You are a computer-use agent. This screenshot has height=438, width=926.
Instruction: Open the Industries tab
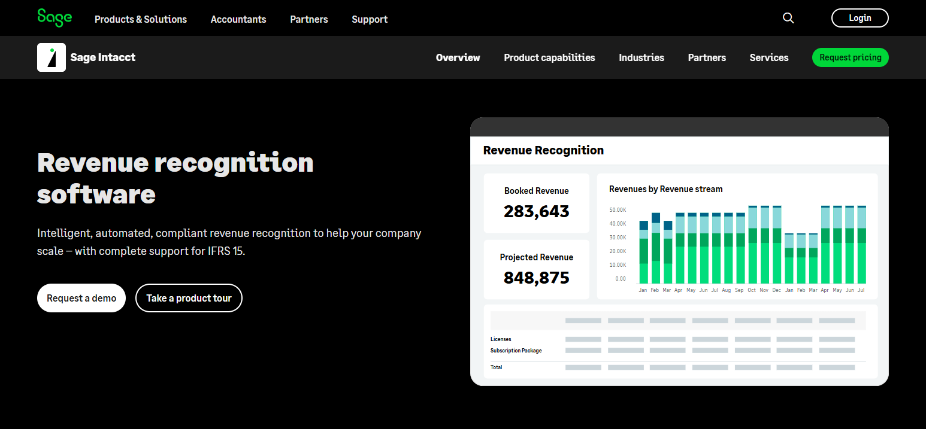tap(641, 57)
